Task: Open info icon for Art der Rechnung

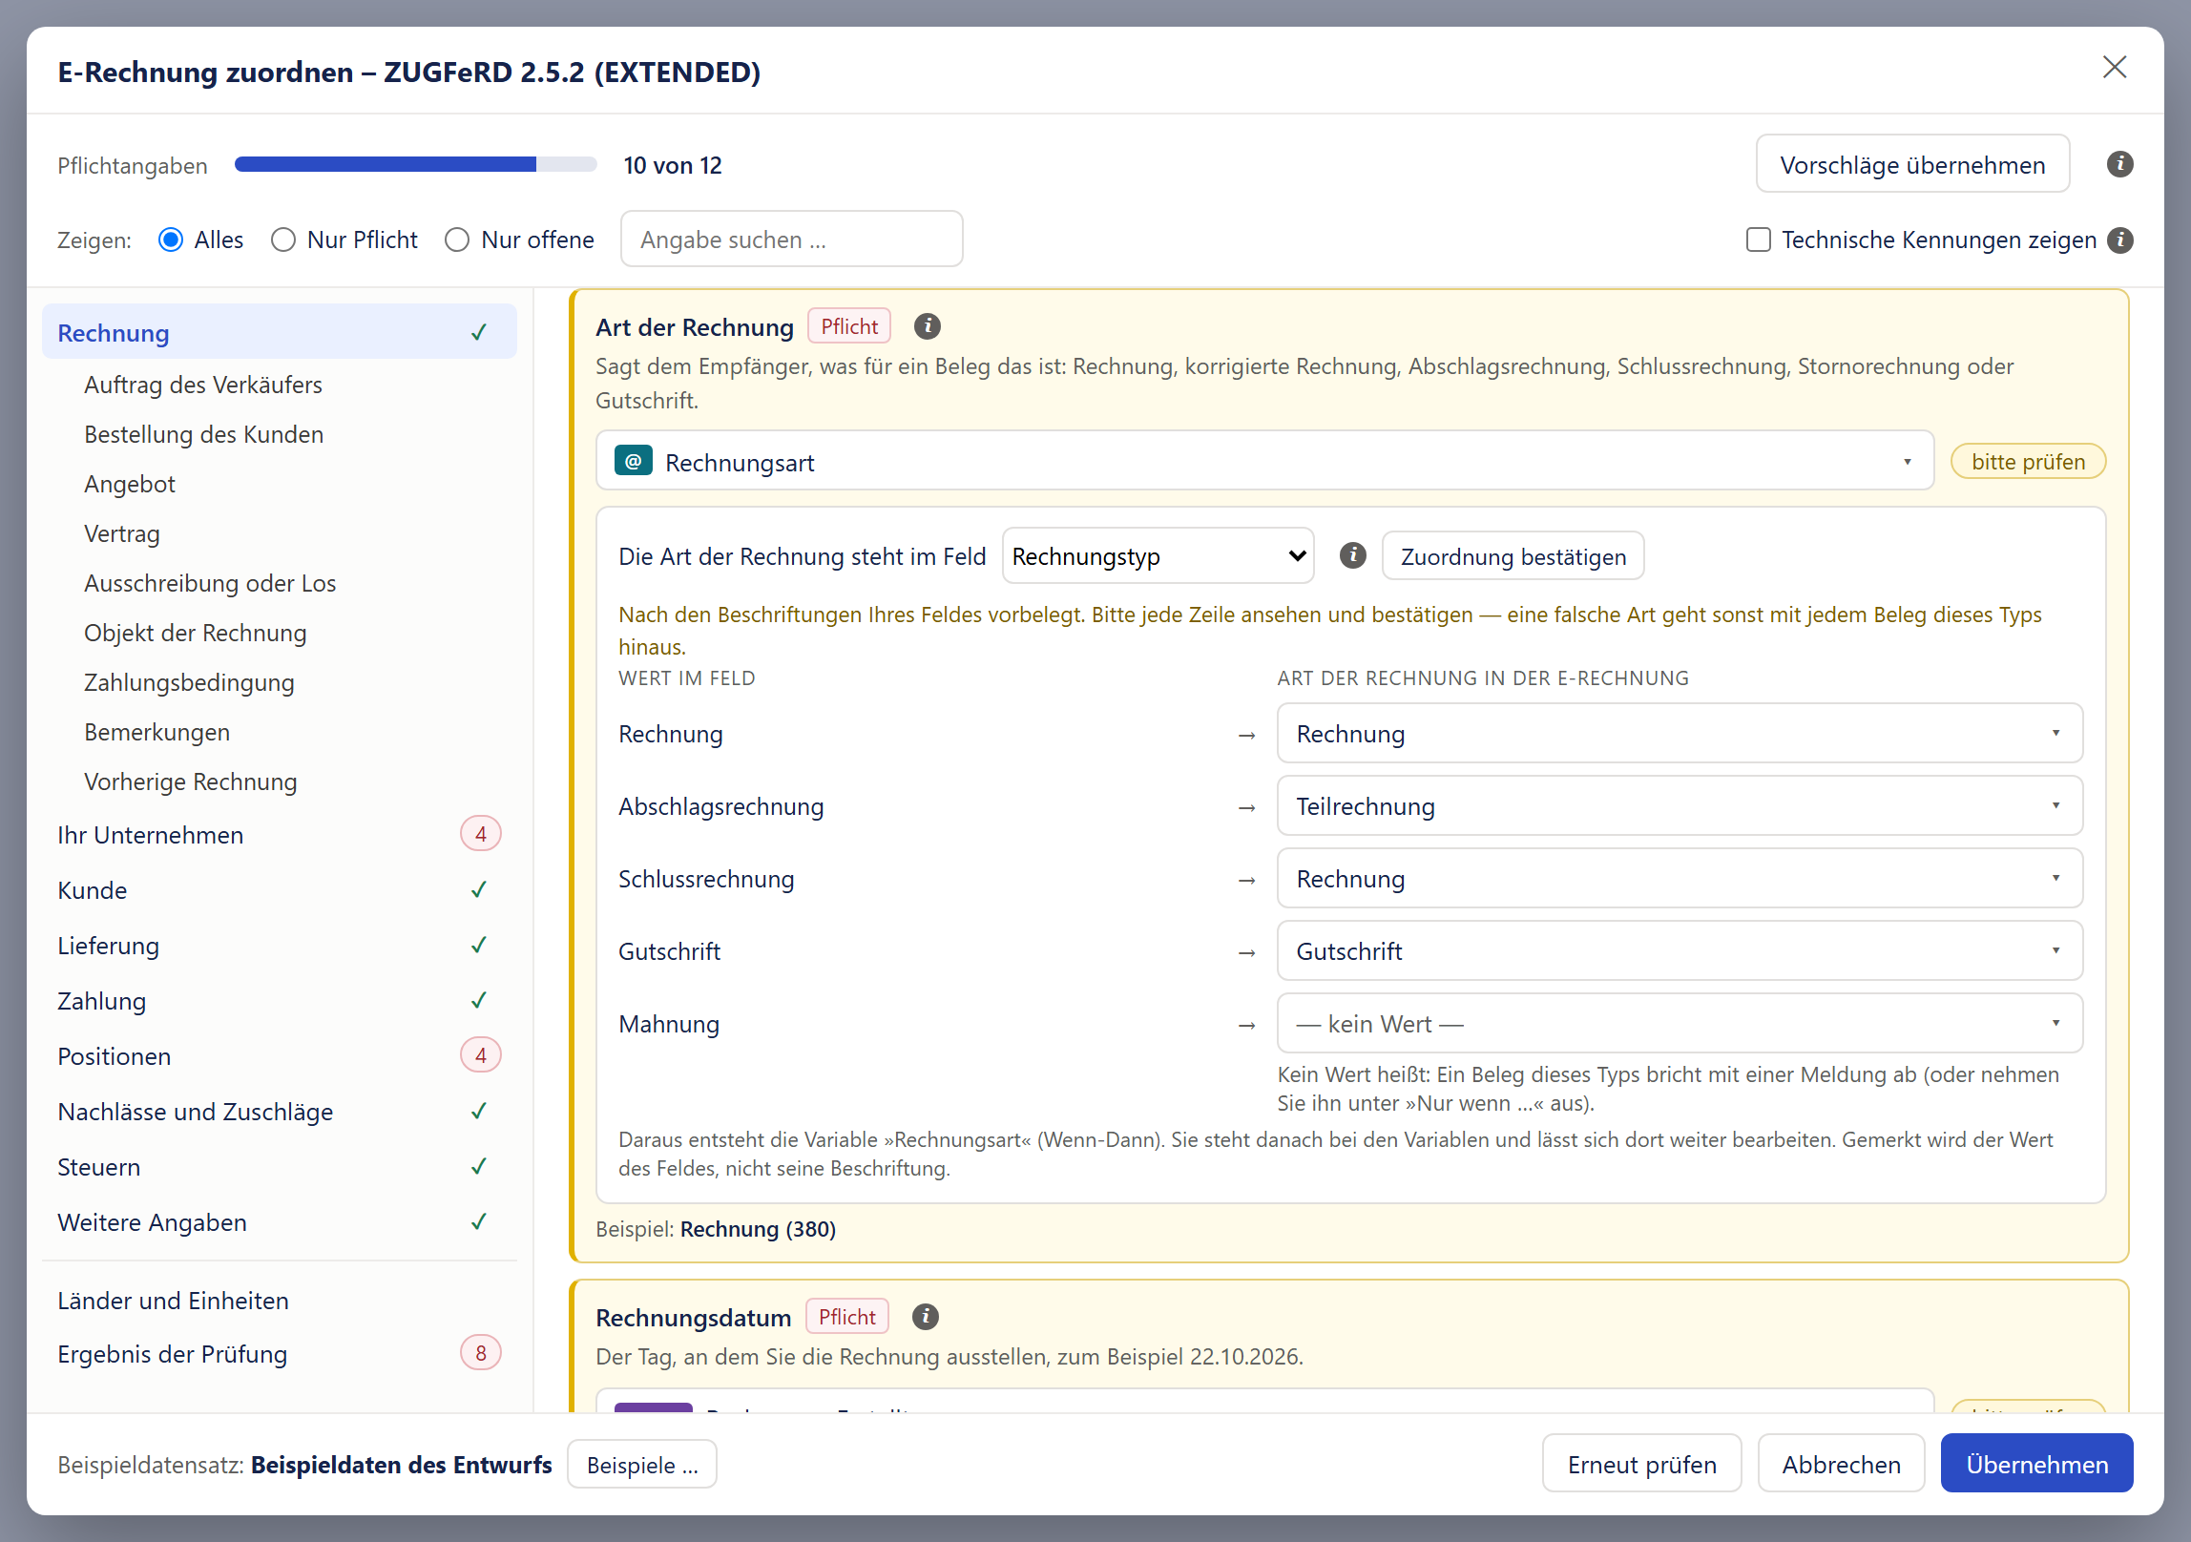Action: 927,326
